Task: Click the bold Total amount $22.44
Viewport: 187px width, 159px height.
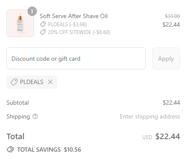Action: [x=168, y=137]
